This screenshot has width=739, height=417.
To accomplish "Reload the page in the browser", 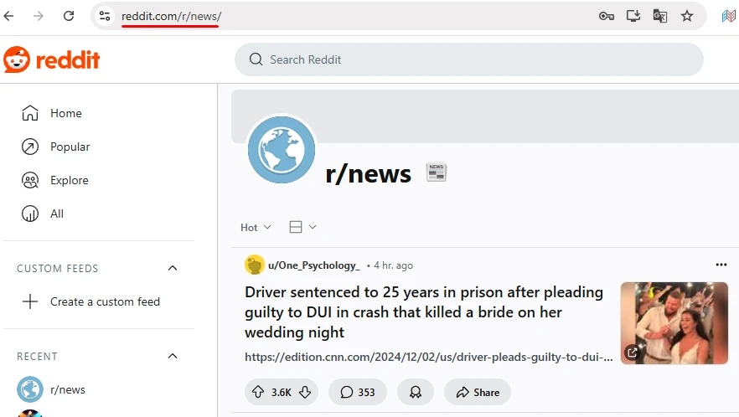I will tap(69, 16).
